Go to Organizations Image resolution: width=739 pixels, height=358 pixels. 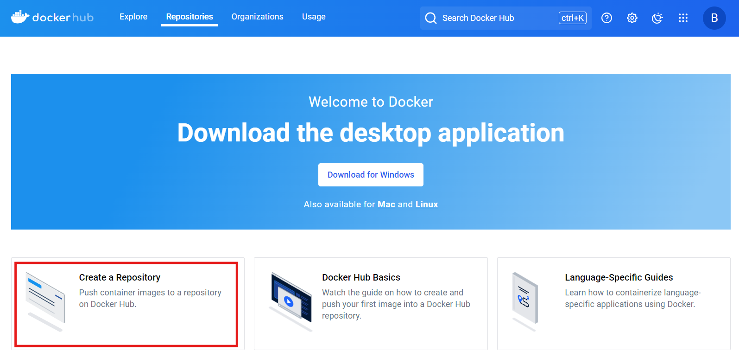(257, 17)
